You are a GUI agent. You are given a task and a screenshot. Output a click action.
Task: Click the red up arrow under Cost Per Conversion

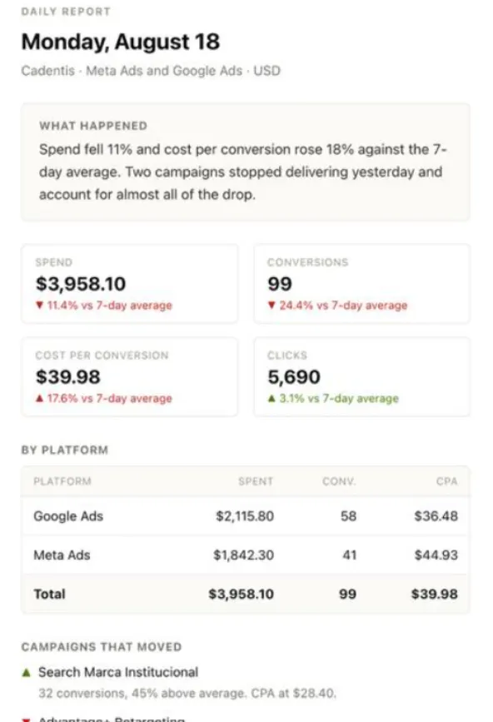pyautogui.click(x=40, y=398)
